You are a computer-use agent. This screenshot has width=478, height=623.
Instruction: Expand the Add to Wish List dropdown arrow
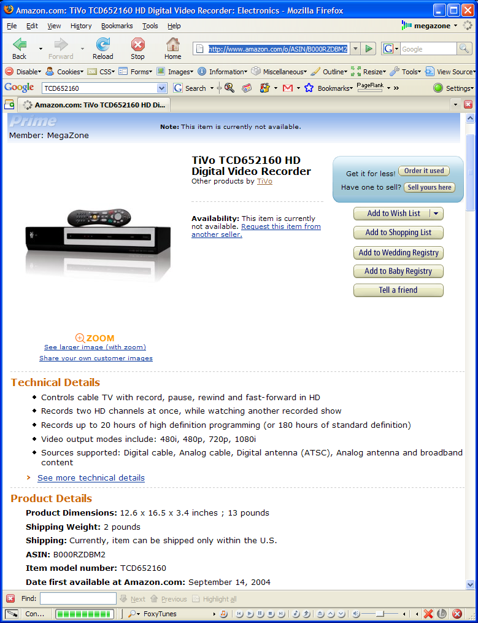click(x=436, y=214)
